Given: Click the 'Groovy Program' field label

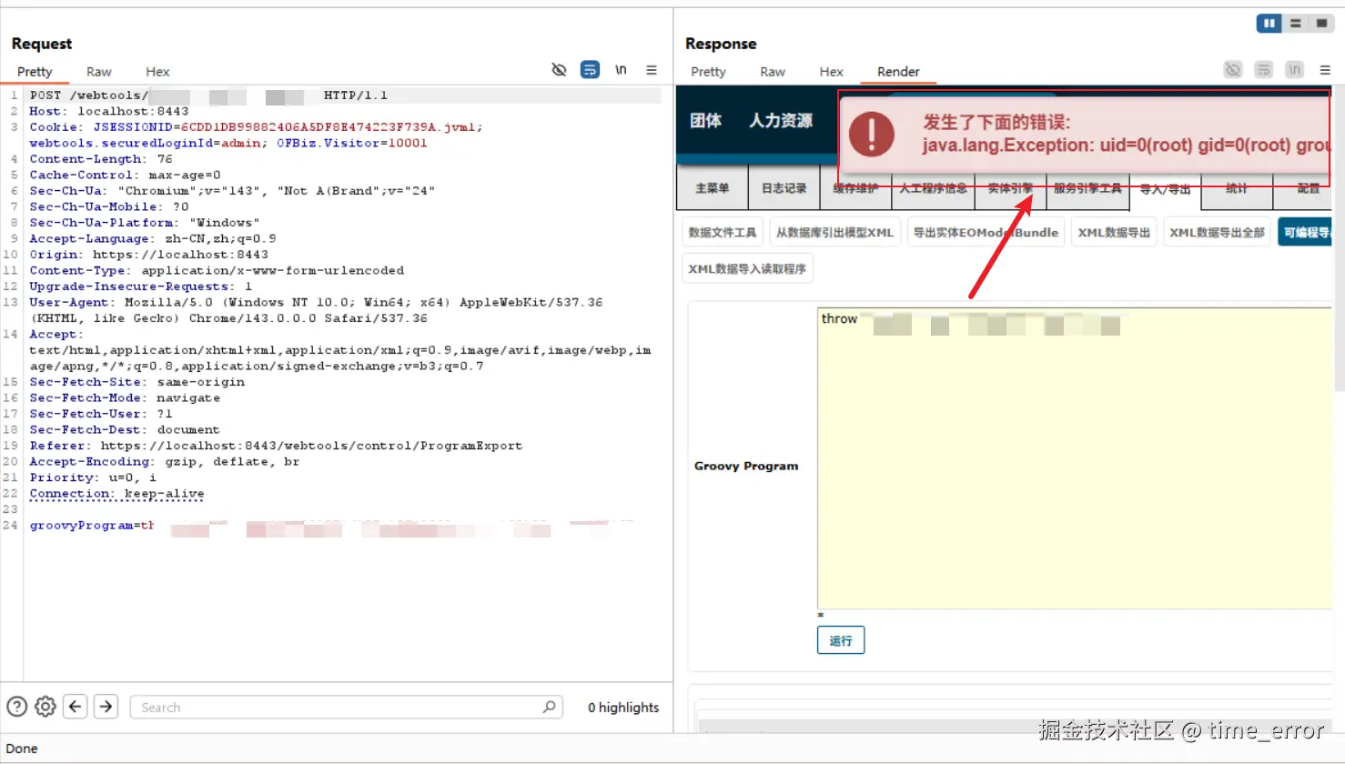Looking at the screenshot, I should coord(746,466).
